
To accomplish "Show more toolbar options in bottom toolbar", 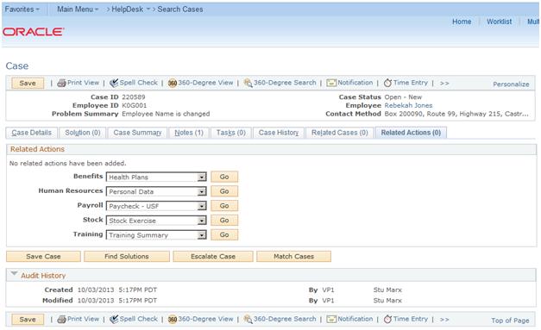I will 444,320.
